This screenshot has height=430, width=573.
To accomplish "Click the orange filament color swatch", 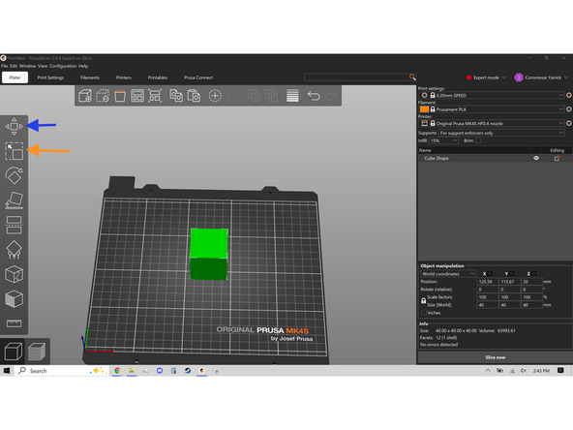I will 424,109.
